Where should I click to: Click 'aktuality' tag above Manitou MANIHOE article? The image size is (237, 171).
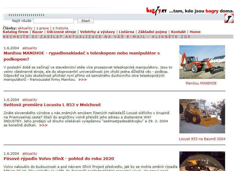pos(30,48)
